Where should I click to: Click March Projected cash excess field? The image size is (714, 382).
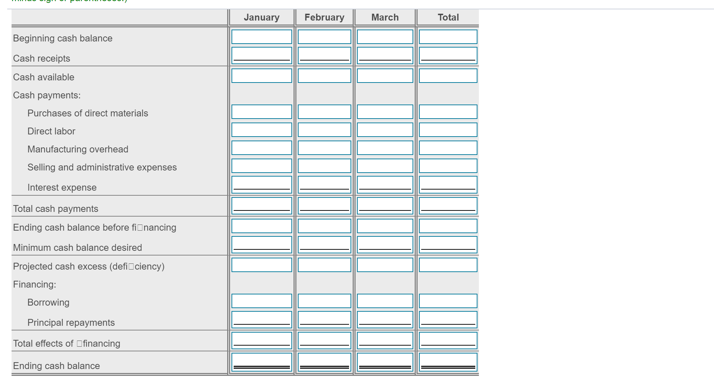coord(385,265)
